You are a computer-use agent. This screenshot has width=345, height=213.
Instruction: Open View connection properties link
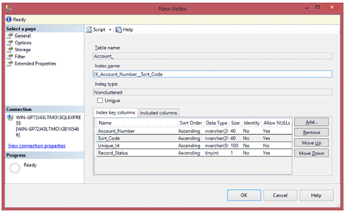tap(36, 145)
